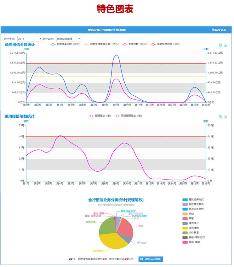234x267 pixels.
Task: Toggle 其他 in pie legend
Action: pyautogui.click(x=188, y=214)
